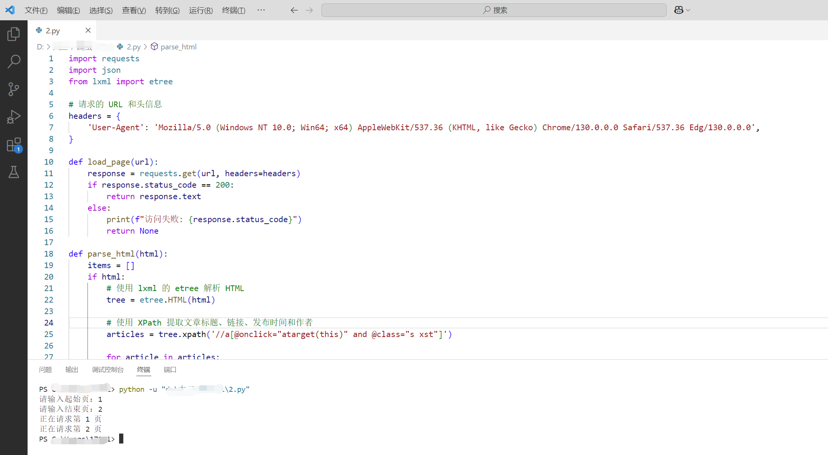Switch to the 端口 panel tab
Viewport: 828px width, 455px height.
tap(170, 370)
